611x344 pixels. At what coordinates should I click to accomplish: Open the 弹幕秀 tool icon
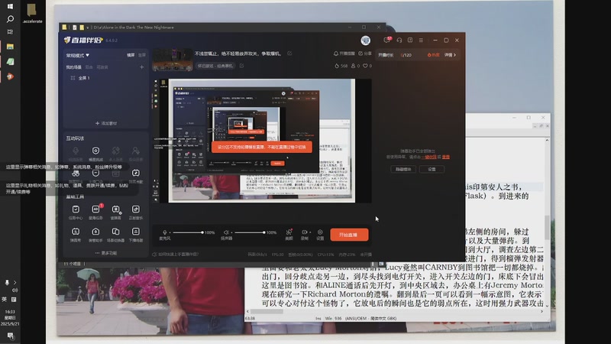(76, 235)
